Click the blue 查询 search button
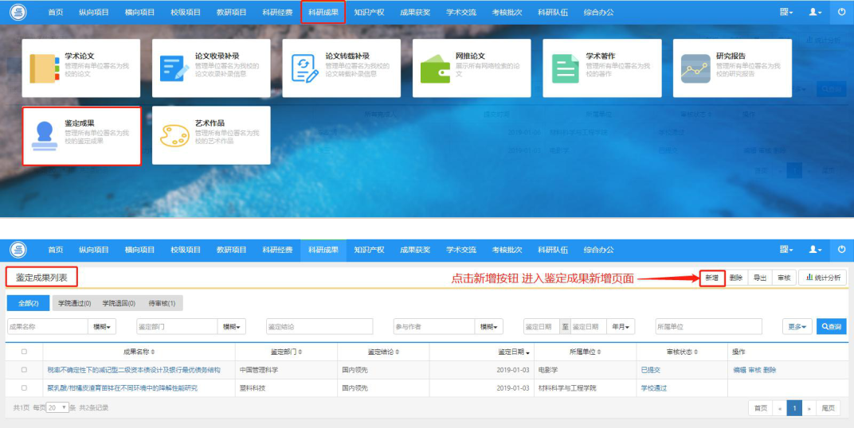This screenshot has width=854, height=428. [832, 326]
